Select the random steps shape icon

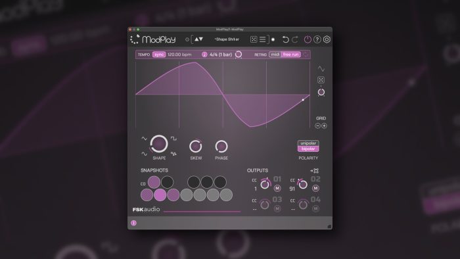tap(173, 154)
